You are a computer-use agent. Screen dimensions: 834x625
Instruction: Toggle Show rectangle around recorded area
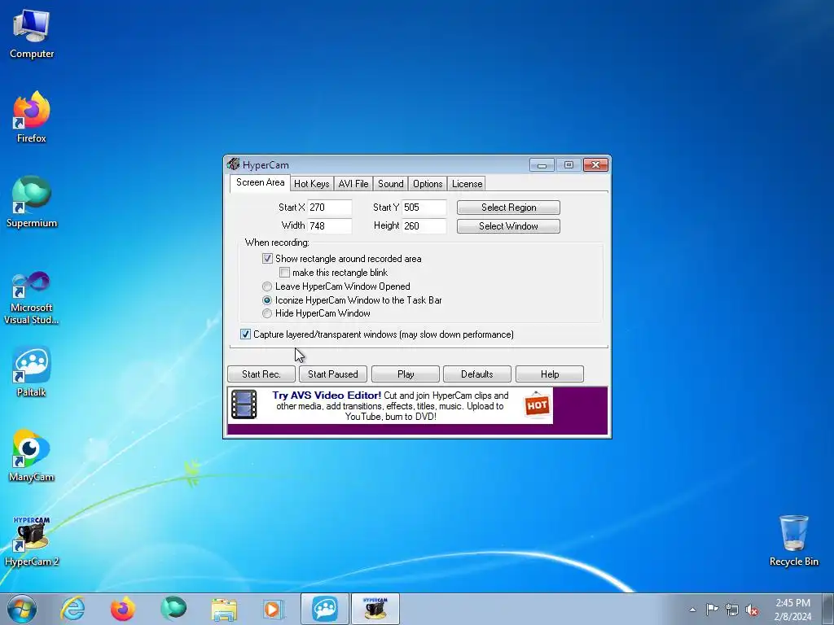coord(267,259)
